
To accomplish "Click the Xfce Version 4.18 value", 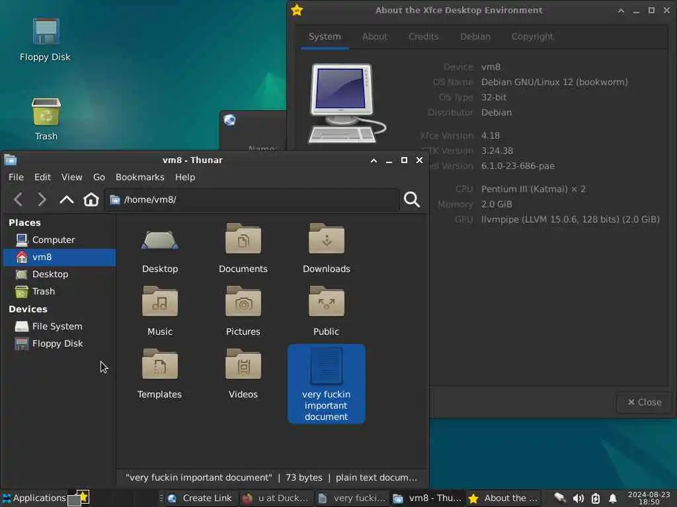I will (491, 136).
